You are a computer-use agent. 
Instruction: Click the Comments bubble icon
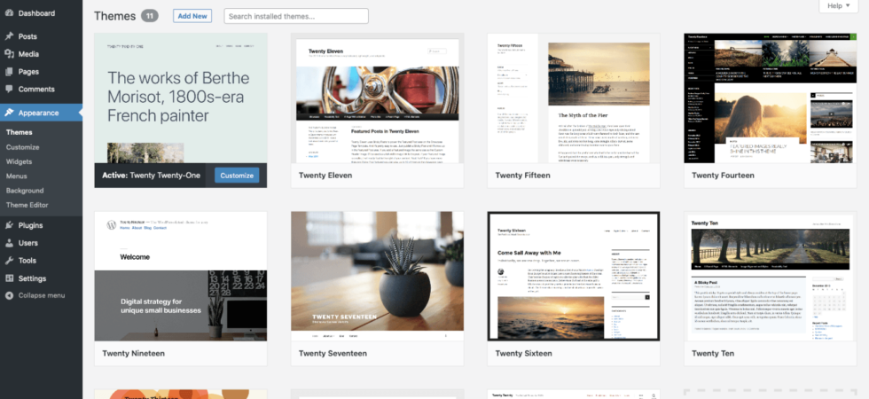click(x=9, y=90)
